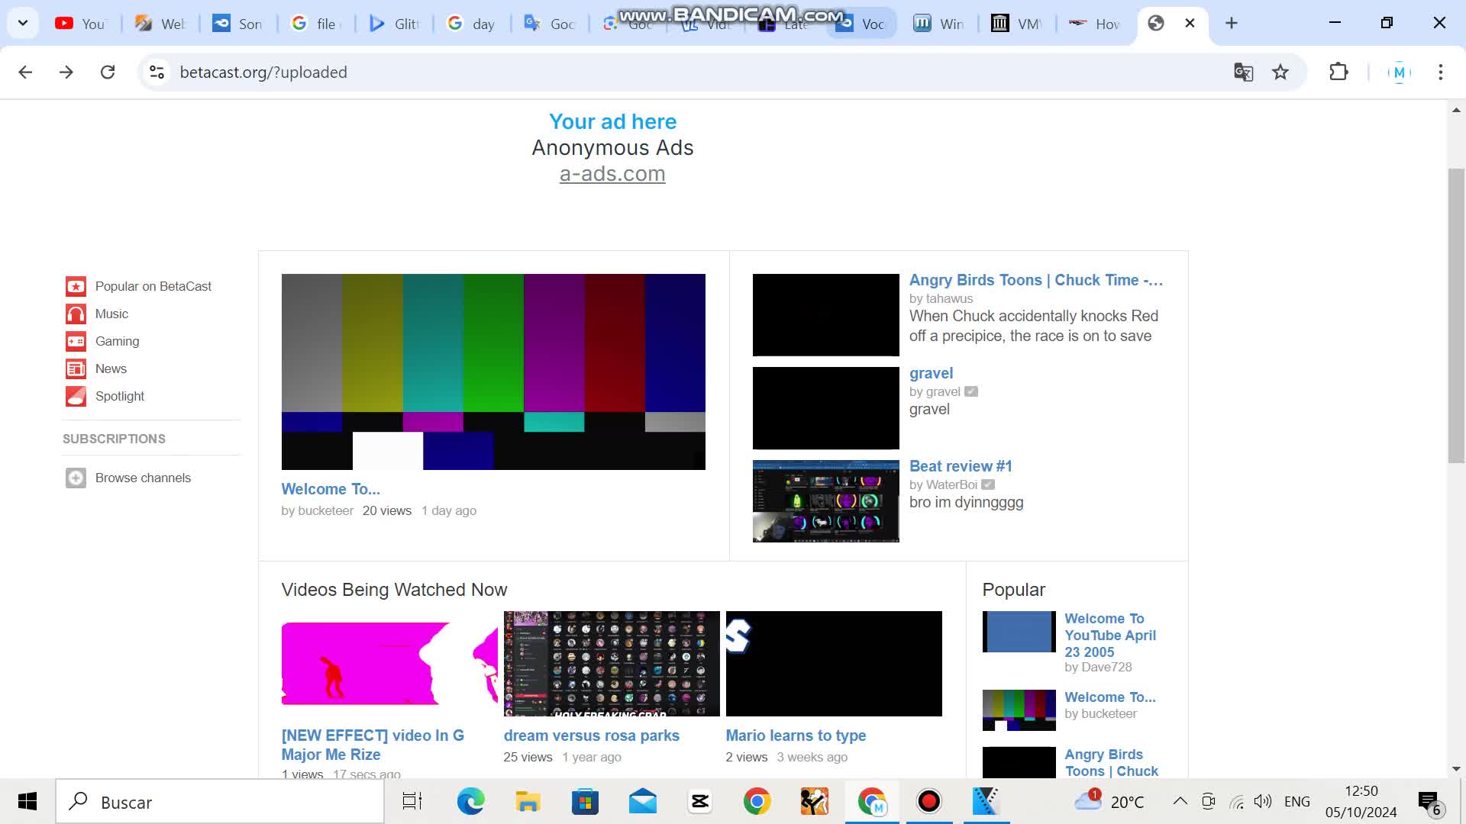1466x824 pixels.
Task: Open the tab search dropdown arrow
Action: (x=23, y=23)
